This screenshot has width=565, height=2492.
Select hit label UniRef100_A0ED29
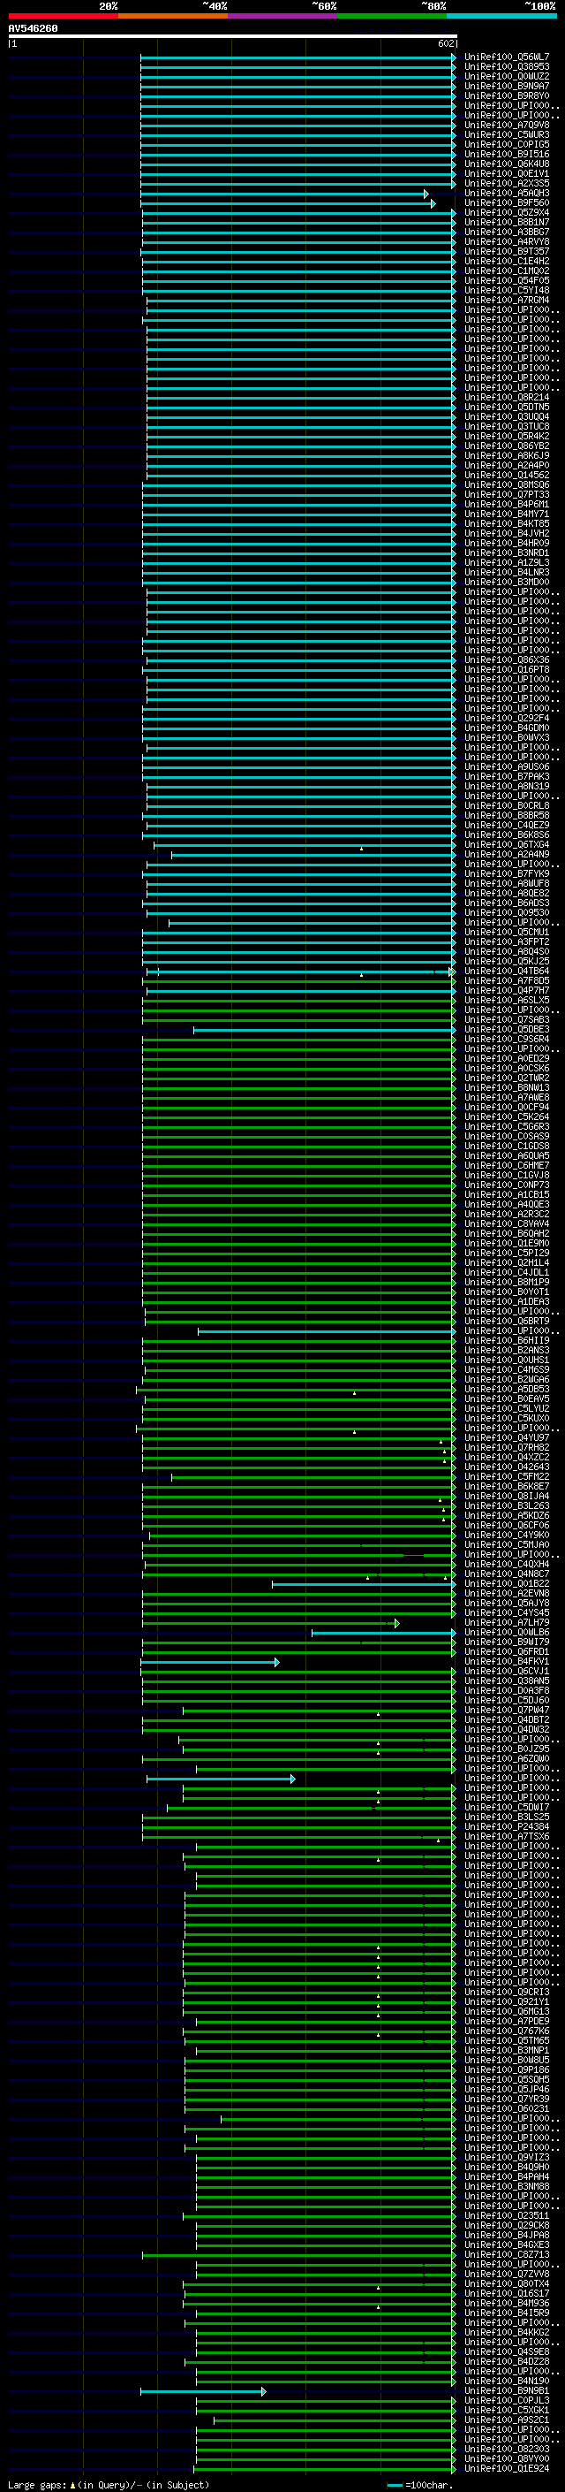[x=506, y=1058]
